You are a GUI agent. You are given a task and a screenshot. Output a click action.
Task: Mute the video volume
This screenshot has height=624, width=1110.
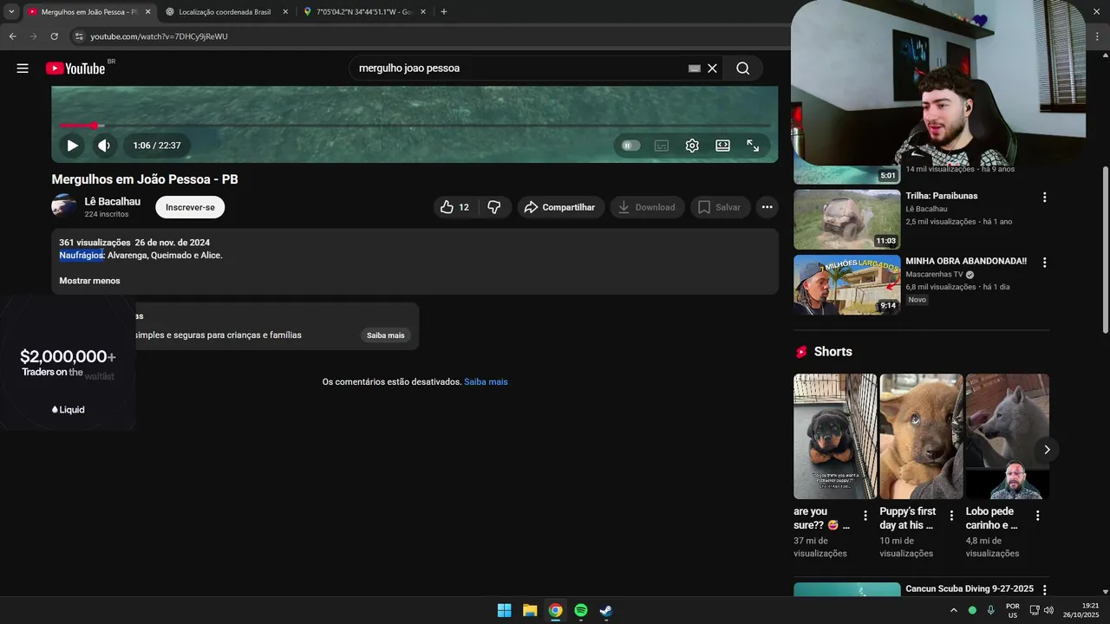pos(104,146)
